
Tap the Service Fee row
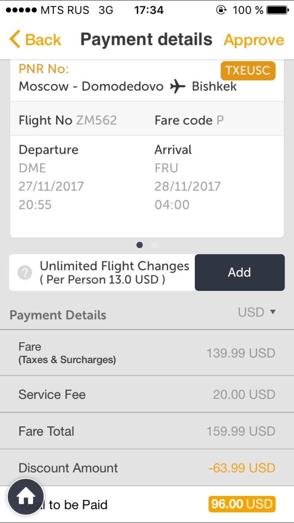click(147, 394)
